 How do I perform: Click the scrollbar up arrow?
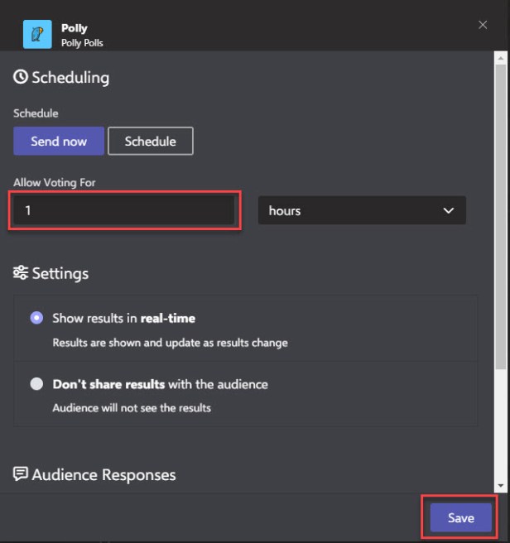coord(500,58)
